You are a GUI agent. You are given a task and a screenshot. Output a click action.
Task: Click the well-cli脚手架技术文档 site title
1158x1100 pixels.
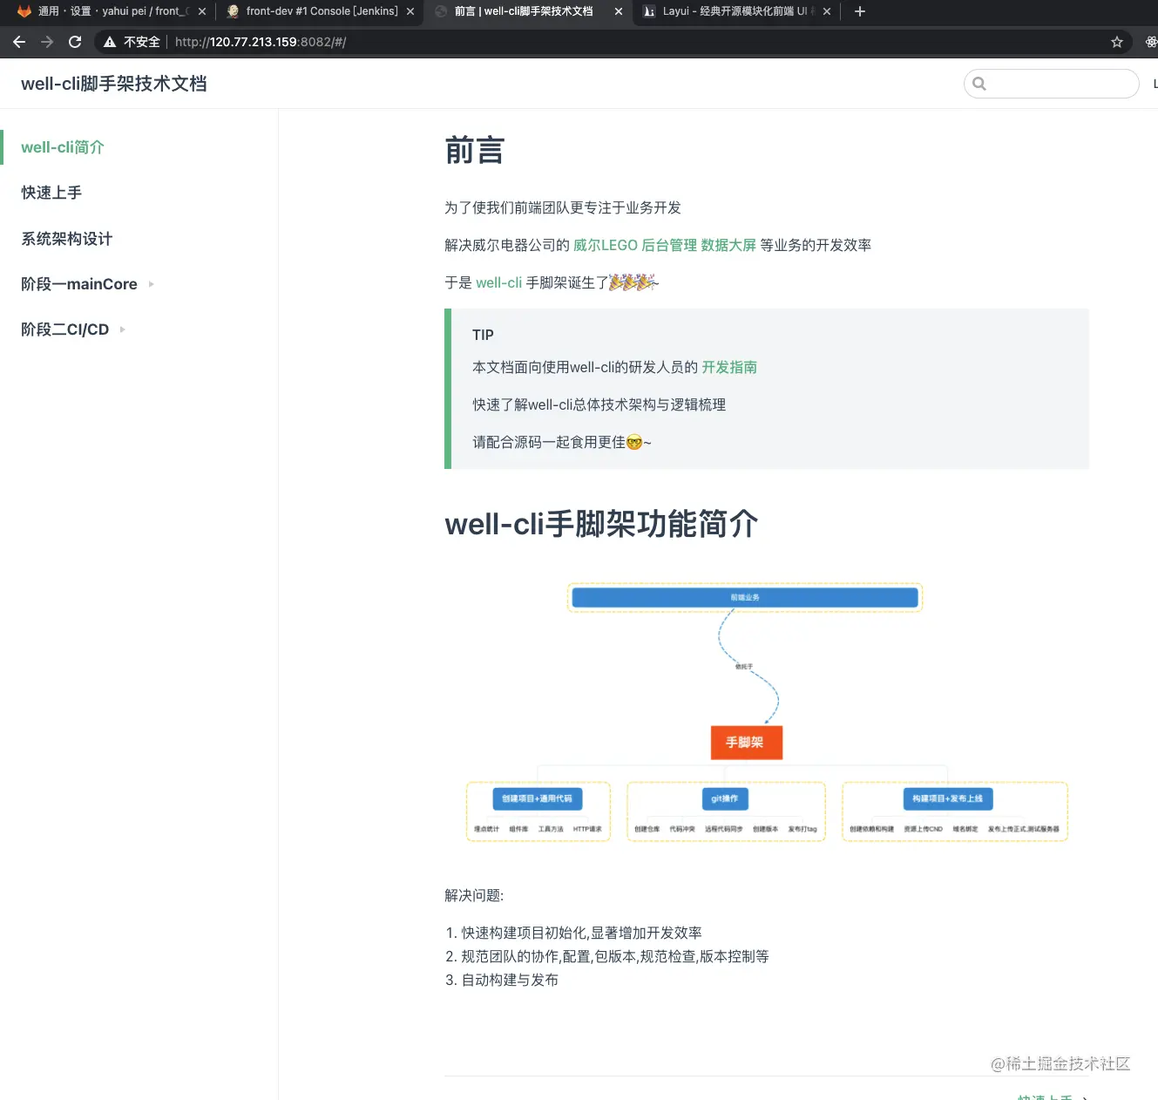click(x=114, y=84)
